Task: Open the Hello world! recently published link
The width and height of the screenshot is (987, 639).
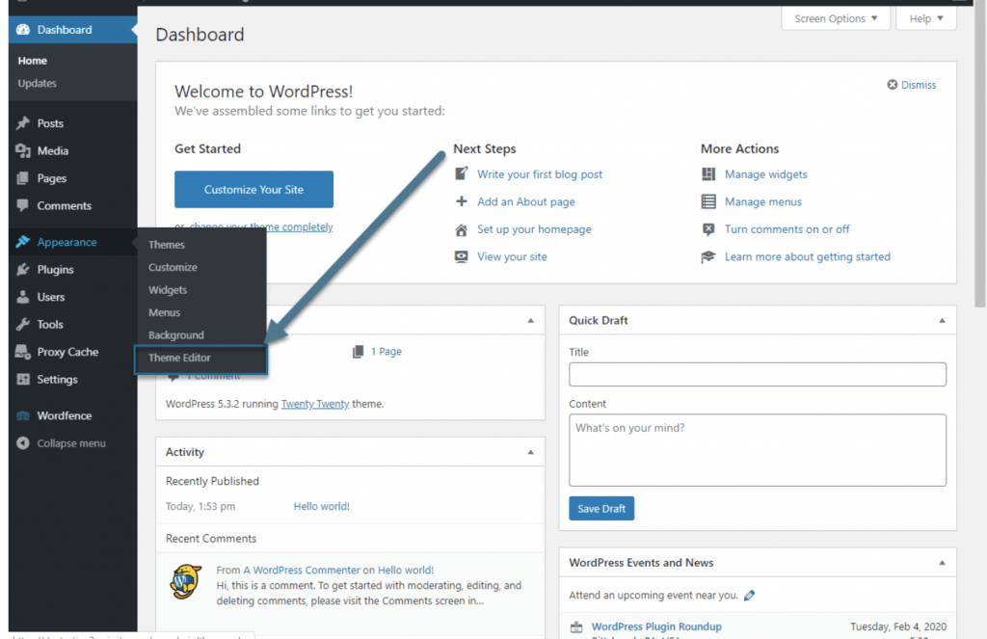Action: pos(321,506)
